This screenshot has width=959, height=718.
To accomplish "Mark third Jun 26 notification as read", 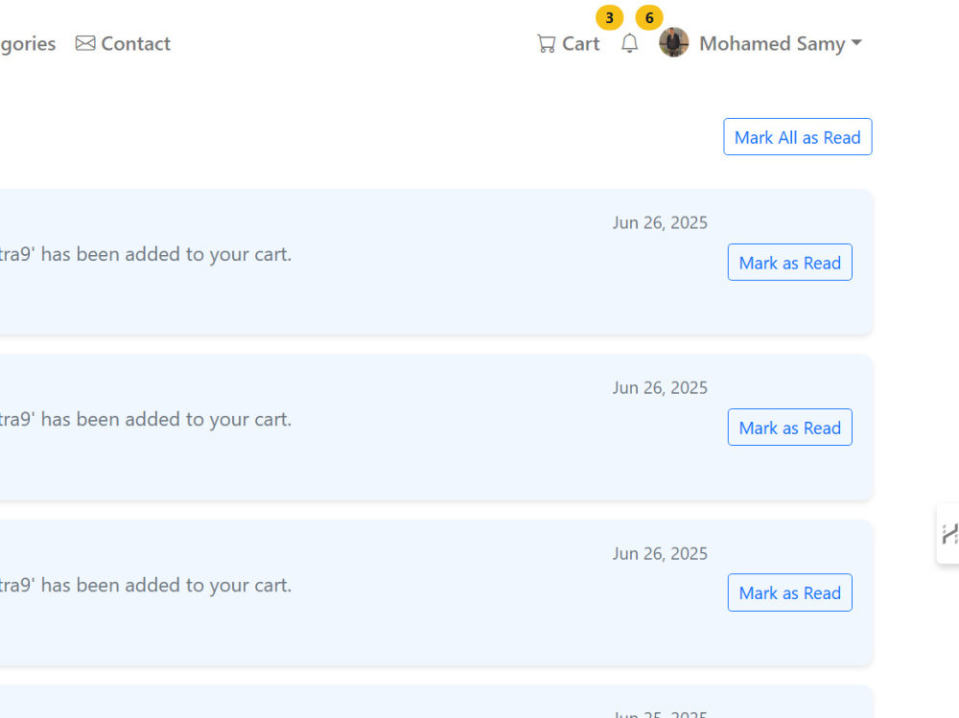I will (789, 592).
